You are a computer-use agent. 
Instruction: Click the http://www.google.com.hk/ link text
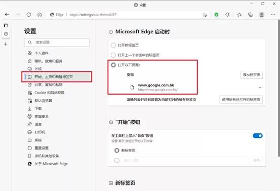(x=158, y=89)
